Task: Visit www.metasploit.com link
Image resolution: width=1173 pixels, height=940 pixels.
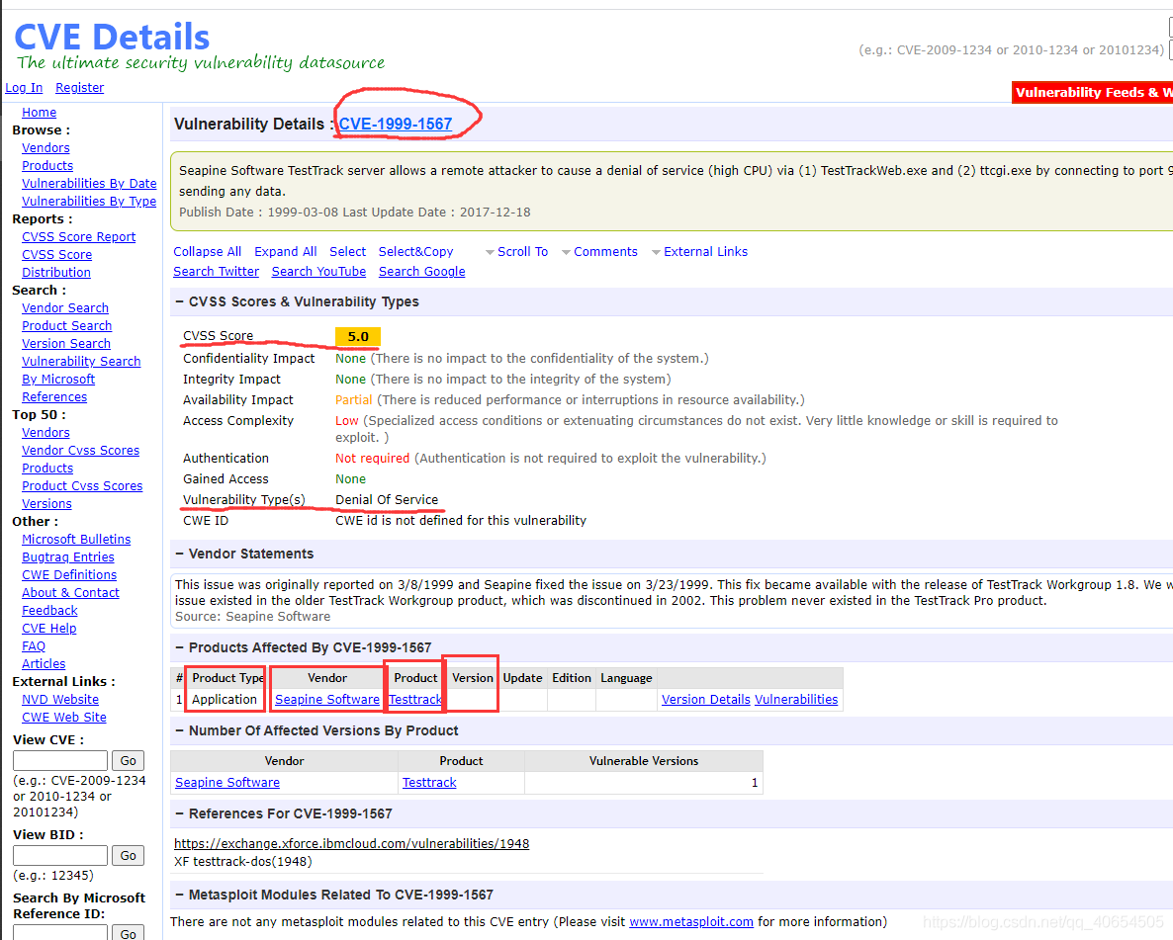Action: tap(691, 922)
